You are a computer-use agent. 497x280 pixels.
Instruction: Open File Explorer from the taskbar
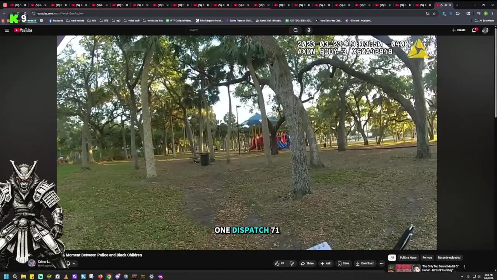point(23,276)
